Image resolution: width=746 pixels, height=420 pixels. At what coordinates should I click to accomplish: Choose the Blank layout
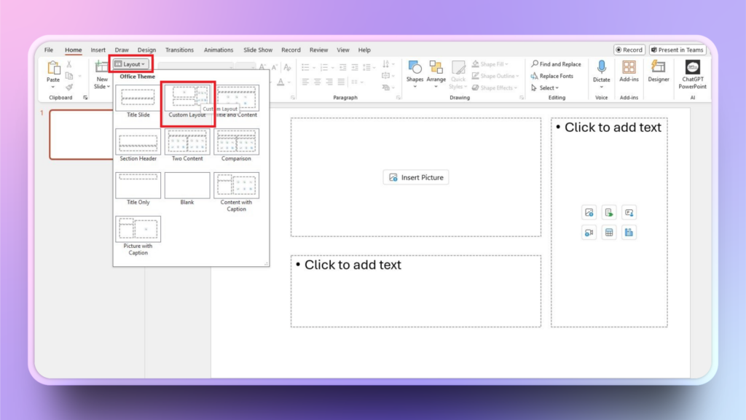187,189
